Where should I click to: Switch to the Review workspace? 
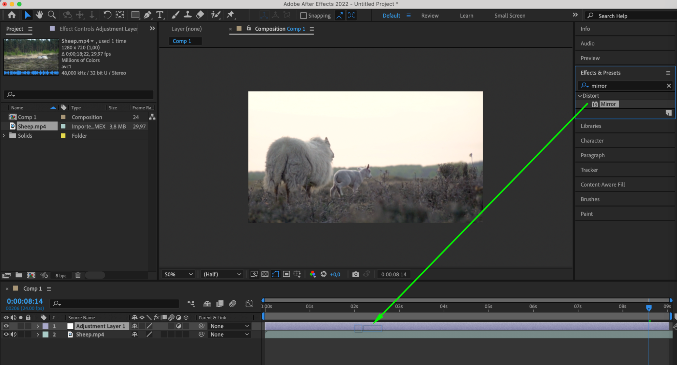tap(429, 16)
